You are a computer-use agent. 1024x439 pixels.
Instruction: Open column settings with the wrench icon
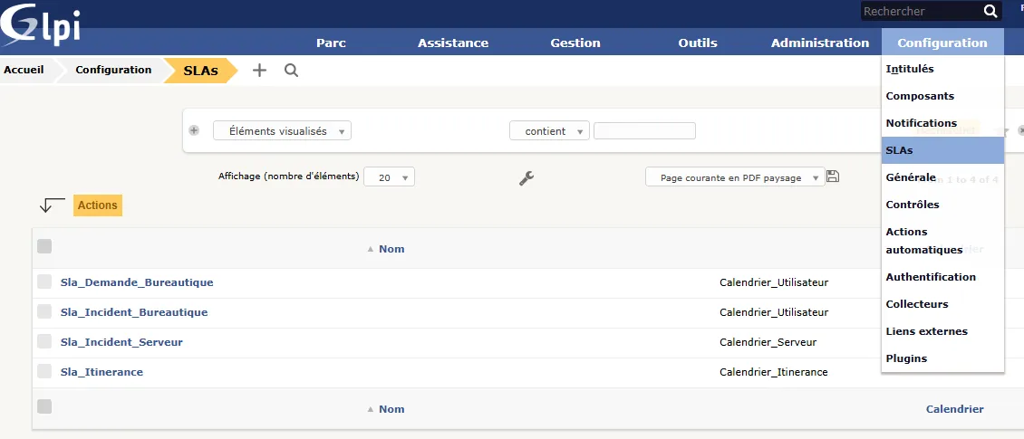click(527, 177)
